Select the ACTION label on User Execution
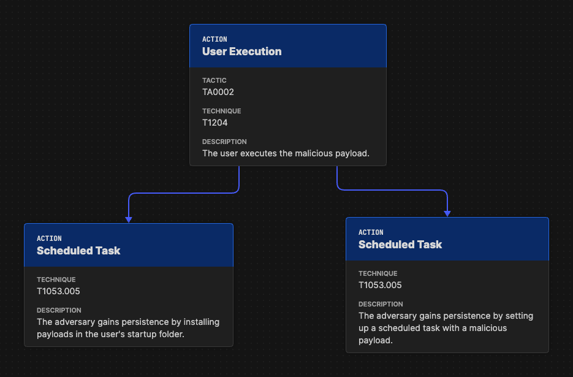 [214, 39]
